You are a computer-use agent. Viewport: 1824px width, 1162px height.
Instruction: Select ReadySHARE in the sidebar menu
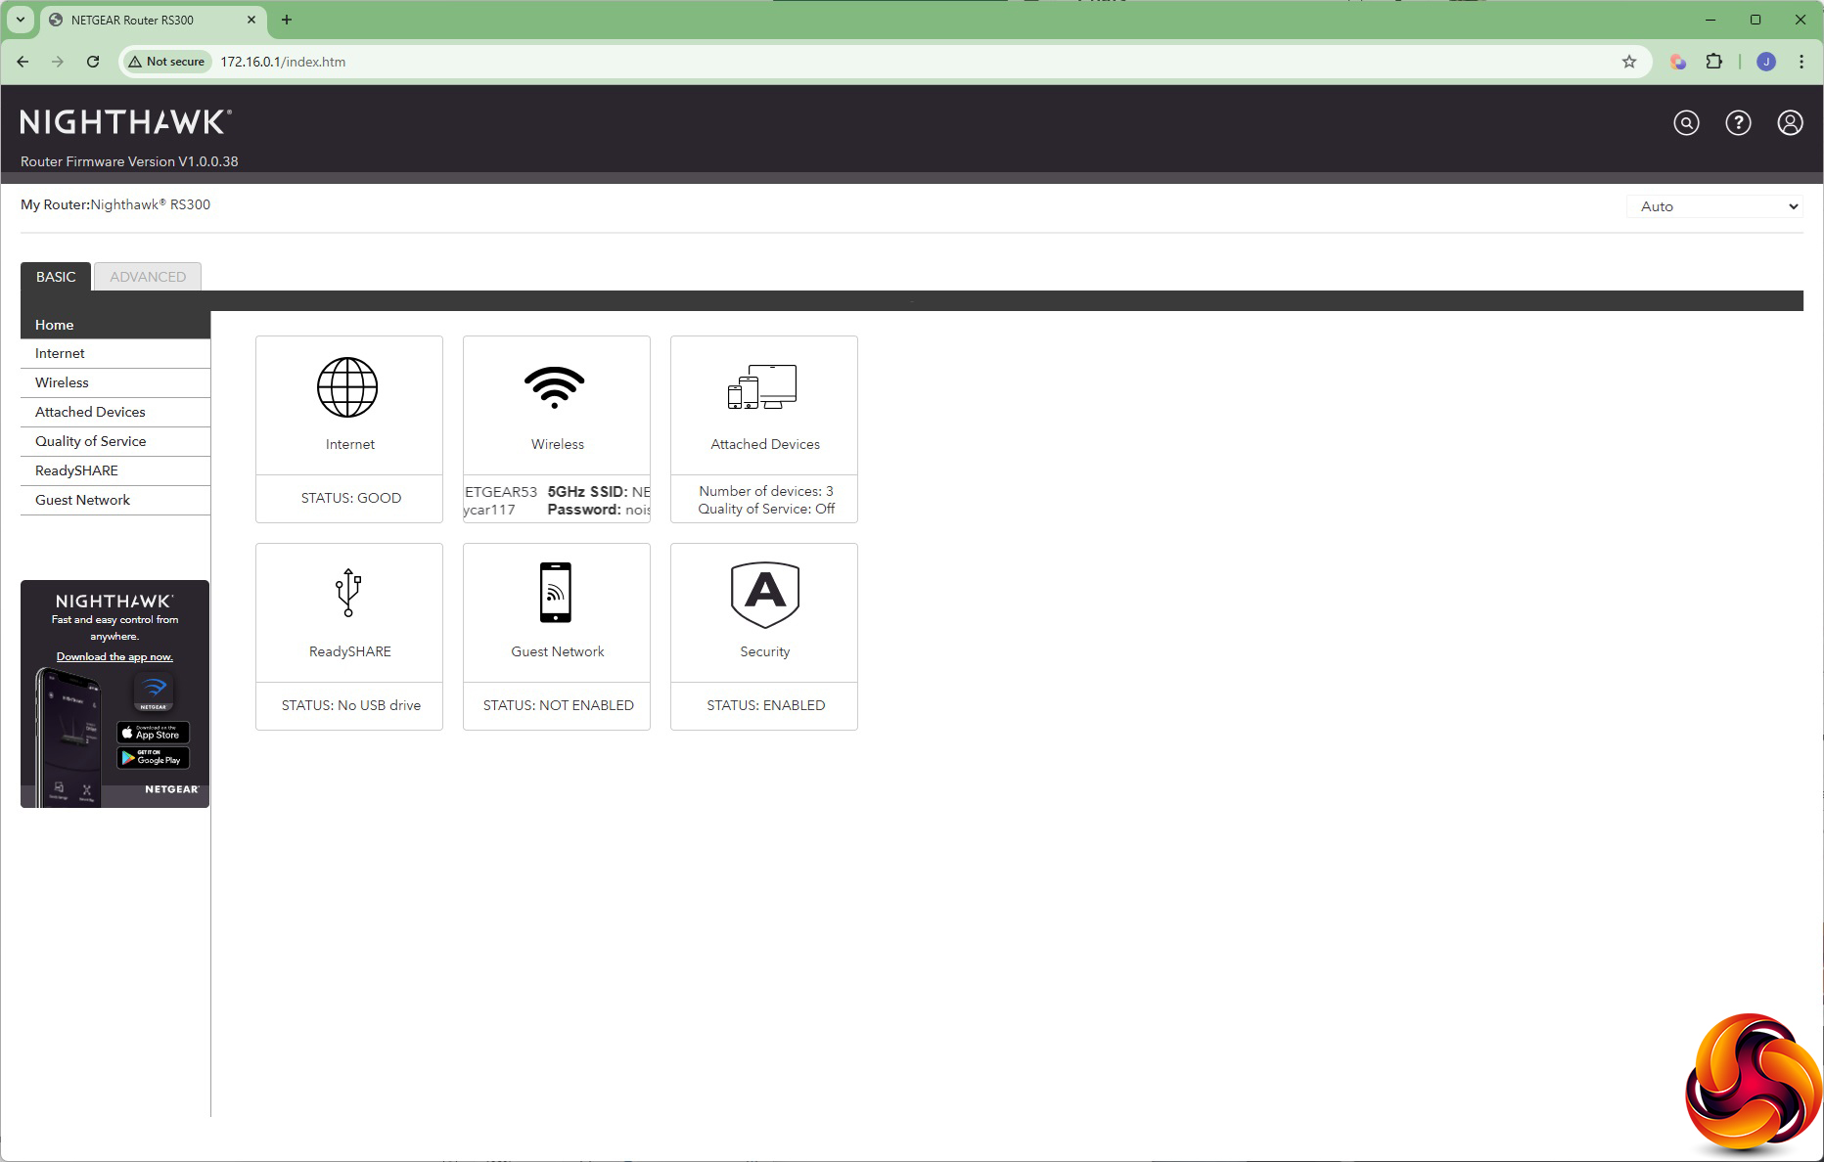pos(115,471)
